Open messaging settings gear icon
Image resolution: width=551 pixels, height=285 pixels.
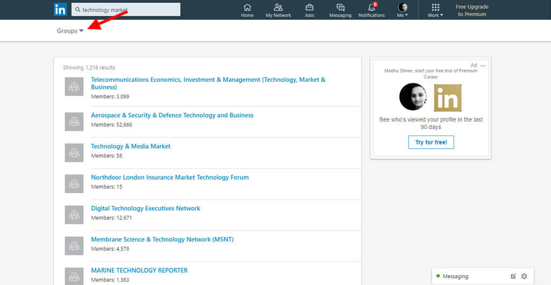tap(524, 276)
